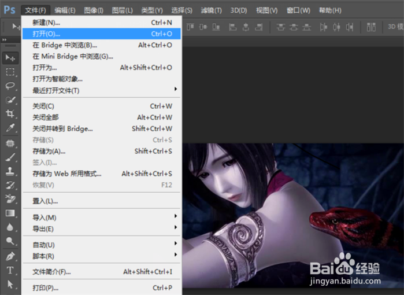Select the Brush tool
Image resolution: width=404 pixels, height=295 pixels.
pyautogui.click(x=10, y=157)
